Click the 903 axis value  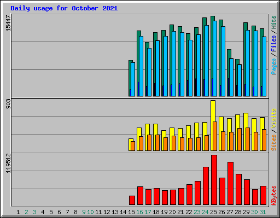point(8,104)
